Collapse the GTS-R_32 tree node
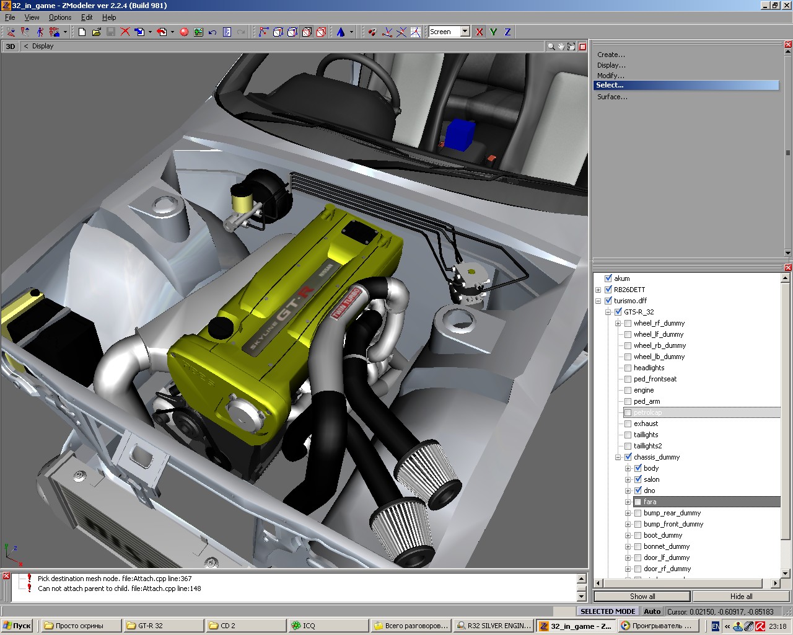Viewport: 793px width, 635px height. tap(608, 312)
